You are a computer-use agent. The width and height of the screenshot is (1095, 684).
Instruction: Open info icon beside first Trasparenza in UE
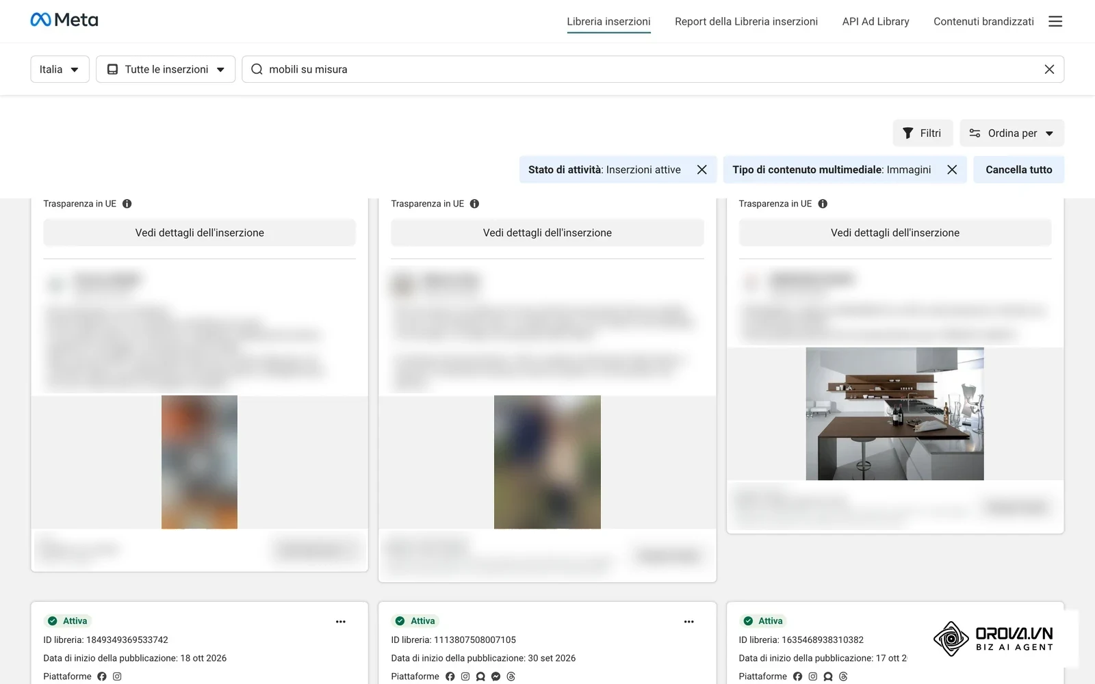click(127, 204)
